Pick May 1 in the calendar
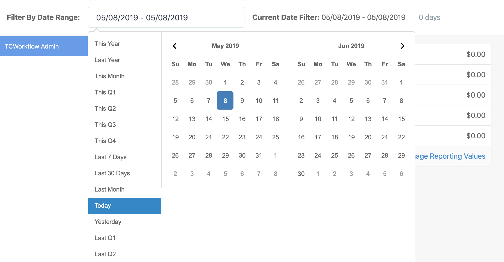The width and height of the screenshot is (504, 262). coord(225,82)
